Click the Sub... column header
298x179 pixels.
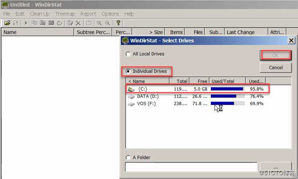tap(215, 32)
